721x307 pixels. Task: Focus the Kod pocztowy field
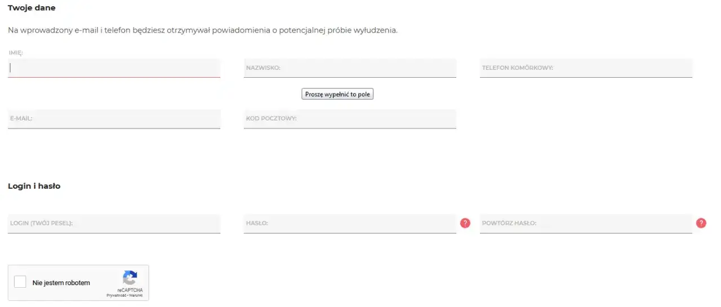coord(350,119)
